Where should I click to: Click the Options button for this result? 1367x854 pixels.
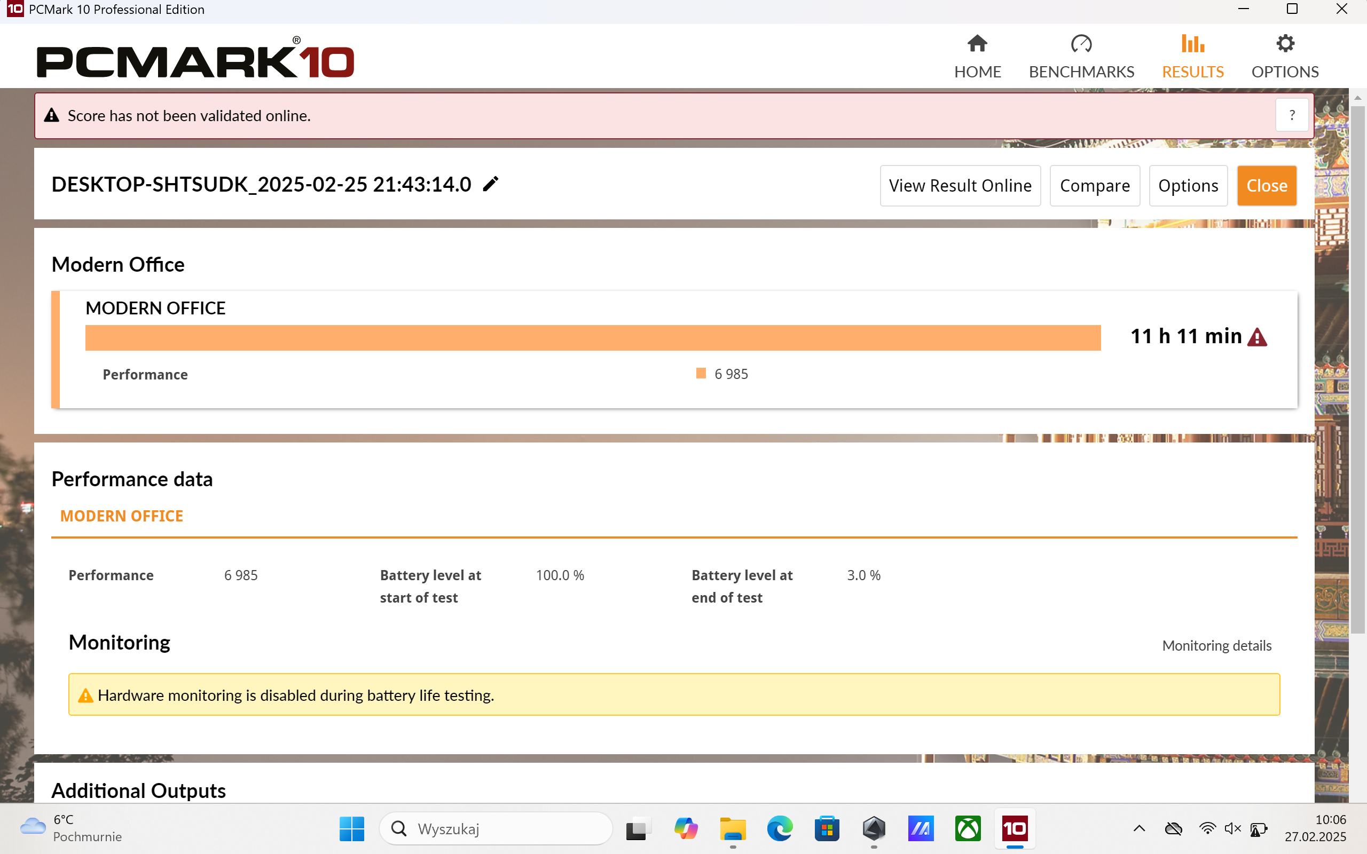(1188, 185)
